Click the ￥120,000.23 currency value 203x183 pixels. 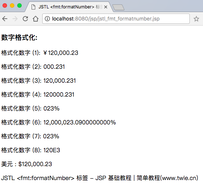pyautogui.click(x=61, y=53)
